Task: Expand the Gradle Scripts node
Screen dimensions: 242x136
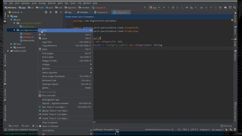Action: [8, 51]
